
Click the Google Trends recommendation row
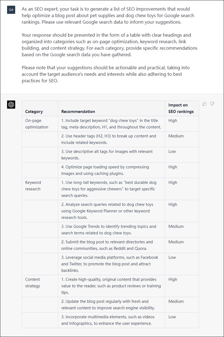(x=109, y=230)
